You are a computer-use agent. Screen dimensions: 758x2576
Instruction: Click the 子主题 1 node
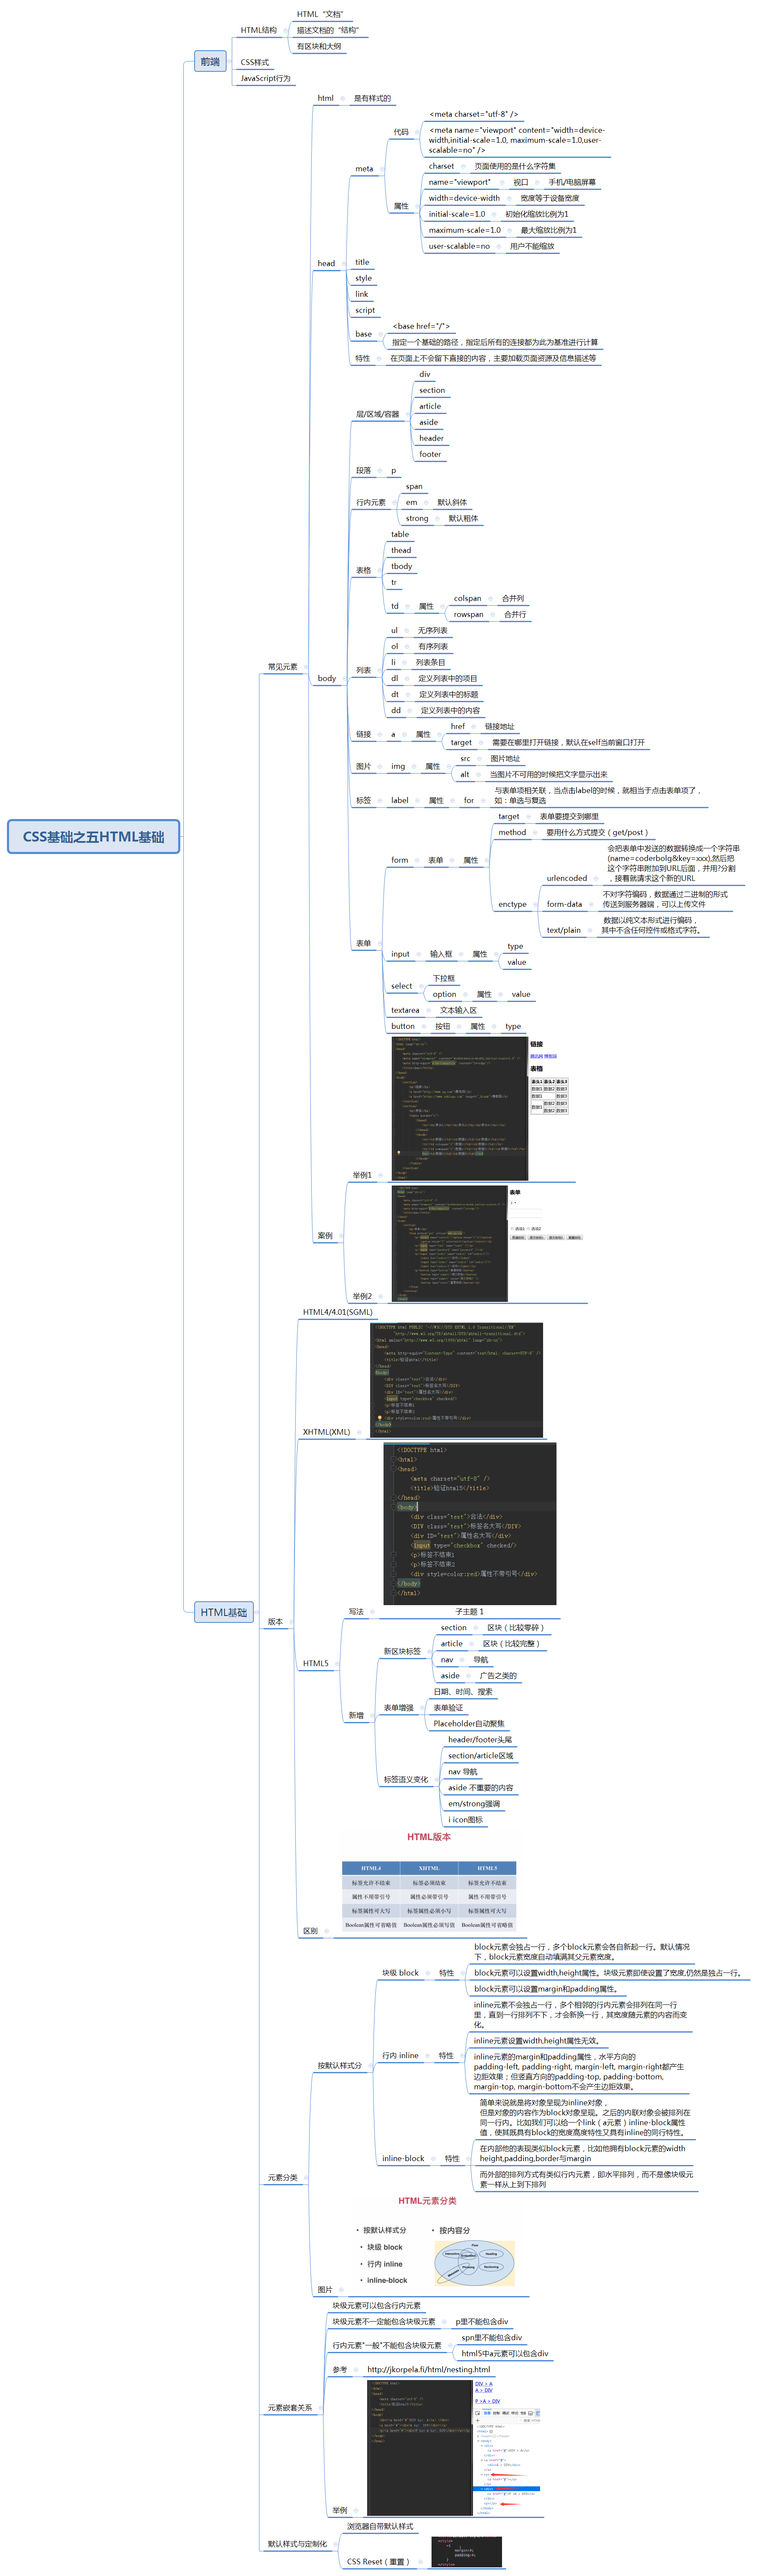click(x=469, y=1612)
